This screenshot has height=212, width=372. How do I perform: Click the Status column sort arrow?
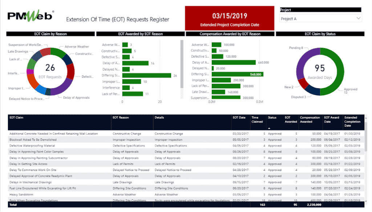(269, 128)
